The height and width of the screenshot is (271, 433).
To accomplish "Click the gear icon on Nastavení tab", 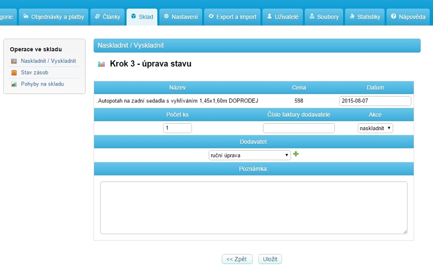I will [x=166, y=17].
